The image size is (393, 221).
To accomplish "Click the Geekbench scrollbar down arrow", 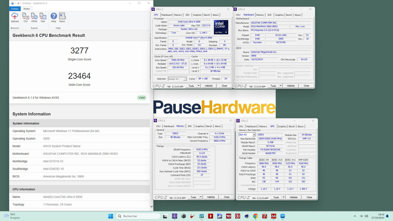I will (151, 207).
